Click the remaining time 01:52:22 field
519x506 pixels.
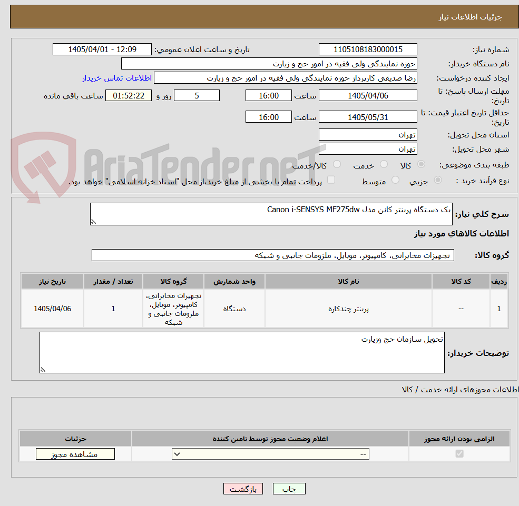pyautogui.click(x=129, y=96)
